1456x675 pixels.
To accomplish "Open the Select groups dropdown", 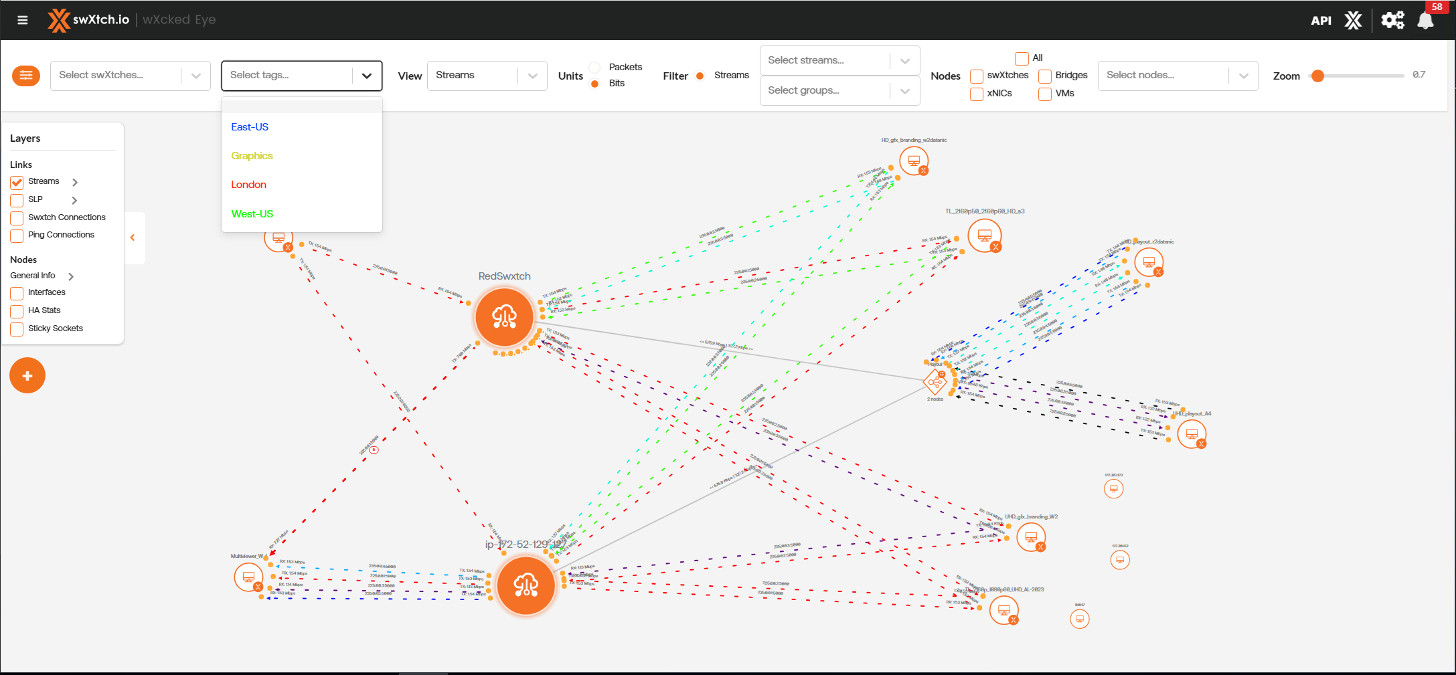I will 839,91.
